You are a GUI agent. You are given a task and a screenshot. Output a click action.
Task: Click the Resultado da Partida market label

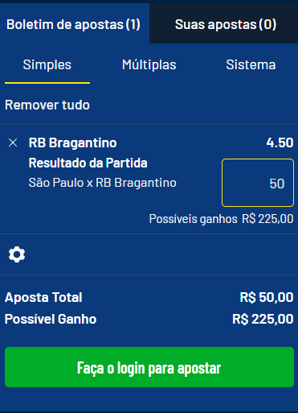[88, 163]
